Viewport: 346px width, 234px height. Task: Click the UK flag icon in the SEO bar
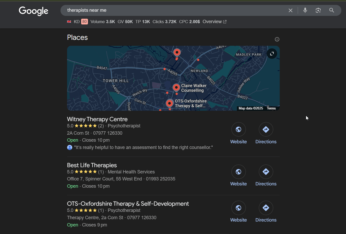click(x=69, y=22)
